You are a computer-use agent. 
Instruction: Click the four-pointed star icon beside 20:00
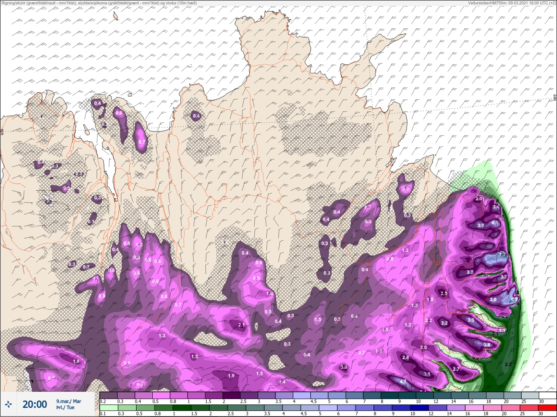(8, 404)
